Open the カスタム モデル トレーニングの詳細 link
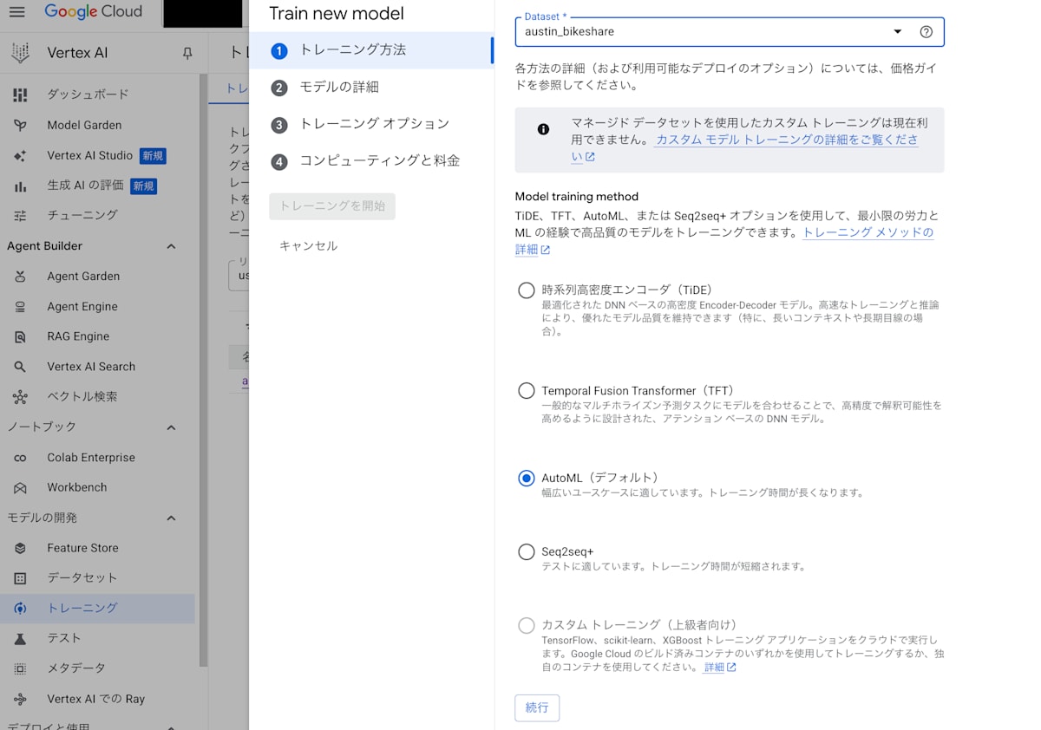Image resolution: width=1041 pixels, height=730 pixels. point(785,141)
